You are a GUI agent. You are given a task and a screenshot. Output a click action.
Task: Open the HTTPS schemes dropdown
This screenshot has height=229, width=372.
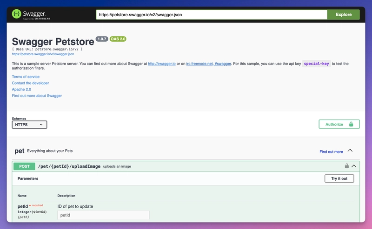coord(29,125)
